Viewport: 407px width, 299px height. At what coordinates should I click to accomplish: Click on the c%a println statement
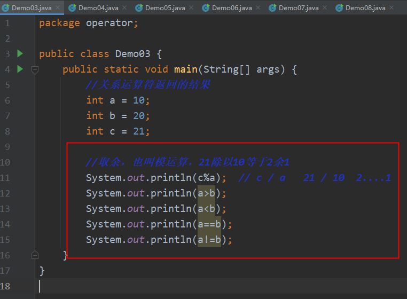tap(156, 178)
